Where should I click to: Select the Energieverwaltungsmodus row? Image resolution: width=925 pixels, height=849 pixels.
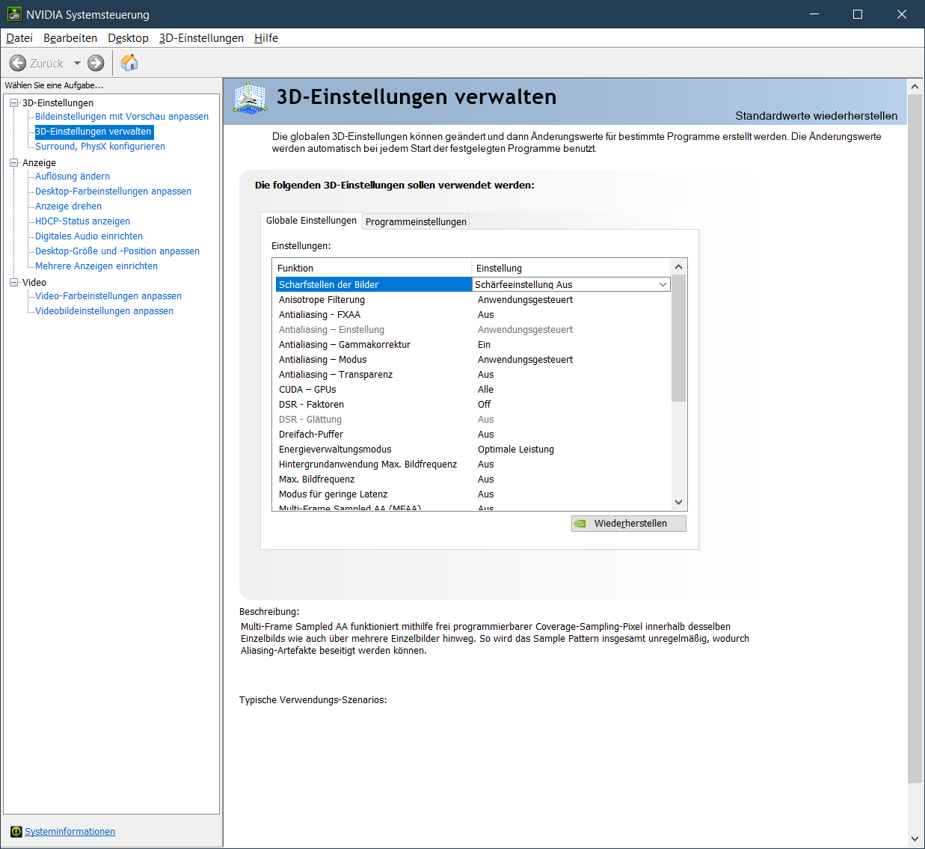point(473,449)
